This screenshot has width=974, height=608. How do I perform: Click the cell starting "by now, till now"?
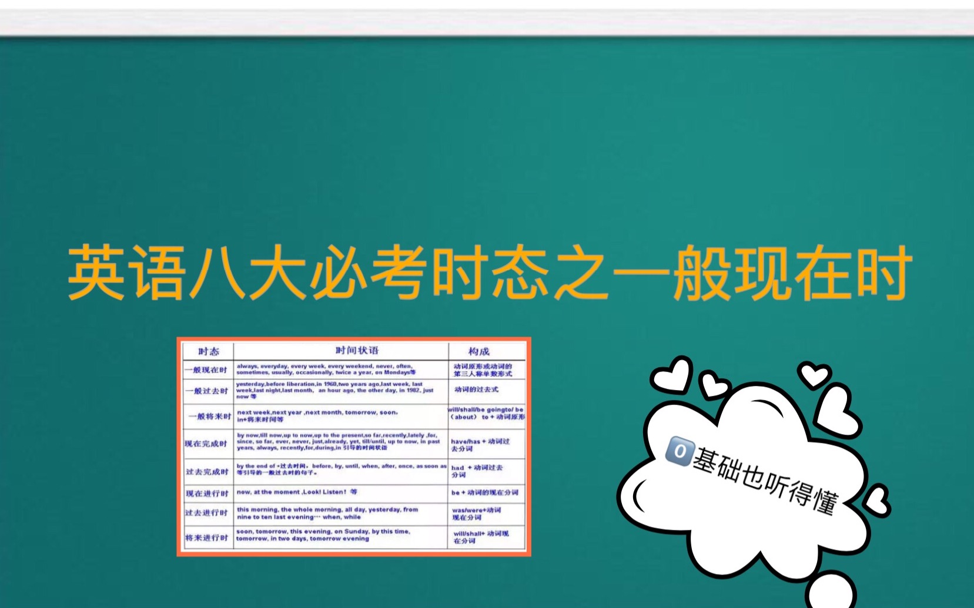pyautogui.click(x=341, y=444)
